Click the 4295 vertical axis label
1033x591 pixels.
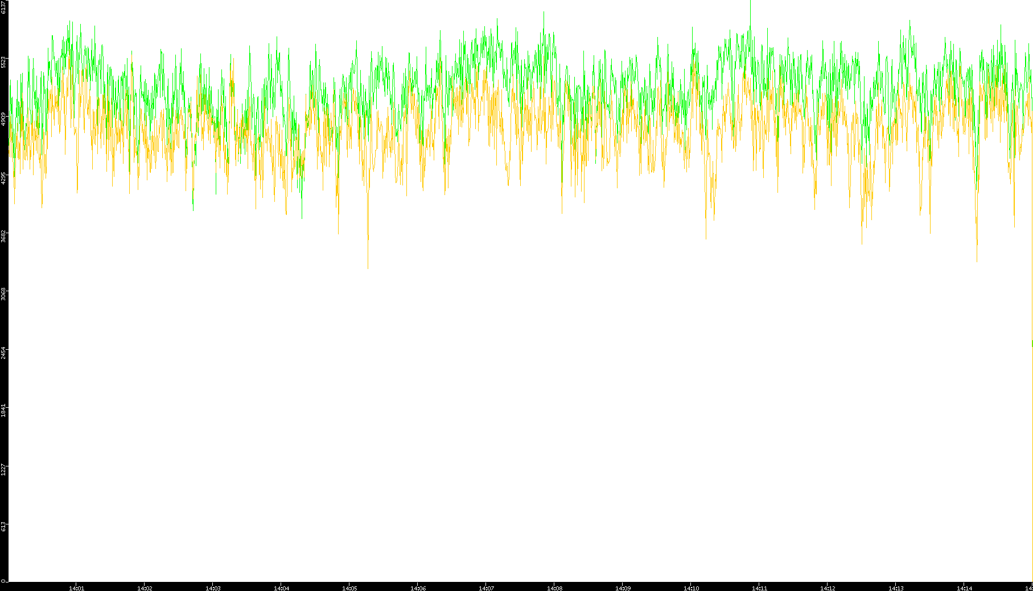[x=4, y=178]
